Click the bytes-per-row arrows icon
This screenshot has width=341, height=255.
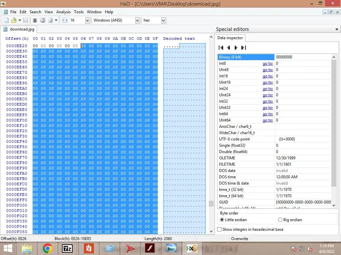click(x=65, y=20)
